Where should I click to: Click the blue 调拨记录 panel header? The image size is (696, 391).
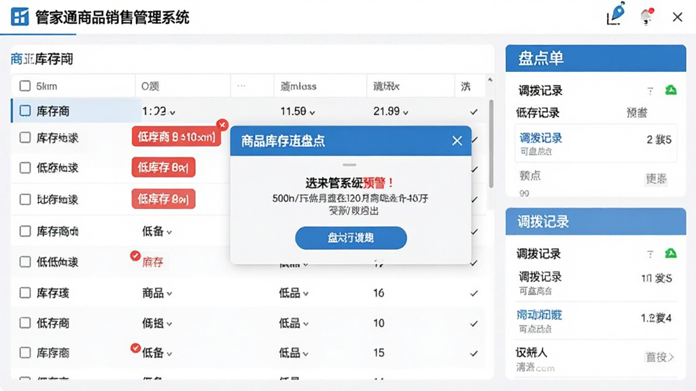595,221
